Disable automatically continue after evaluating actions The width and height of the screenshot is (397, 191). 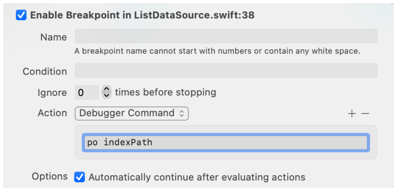click(x=79, y=177)
